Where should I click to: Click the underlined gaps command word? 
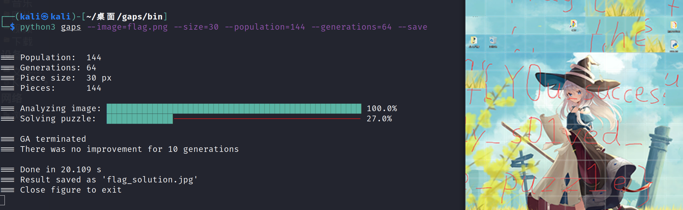click(x=71, y=27)
